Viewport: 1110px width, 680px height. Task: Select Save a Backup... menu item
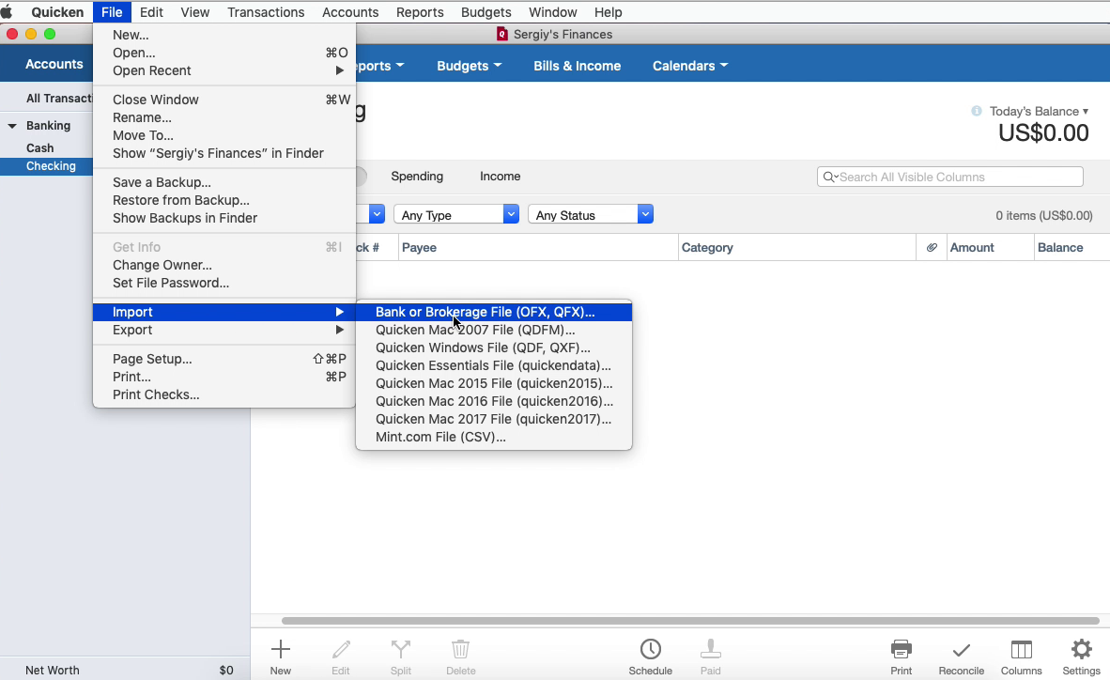(224, 183)
